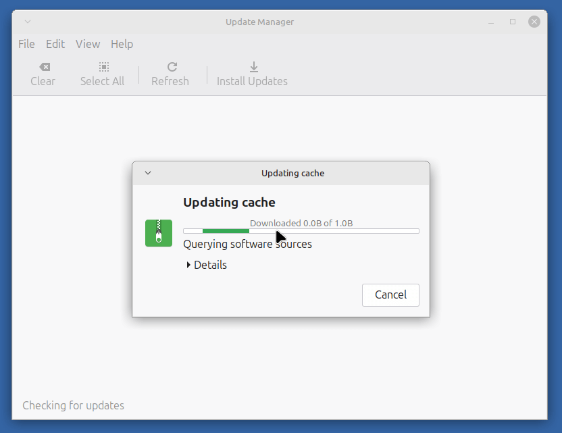Collapse the Updating cache dialog using its header chevron
Viewport: 562px width, 433px height.
click(x=147, y=173)
